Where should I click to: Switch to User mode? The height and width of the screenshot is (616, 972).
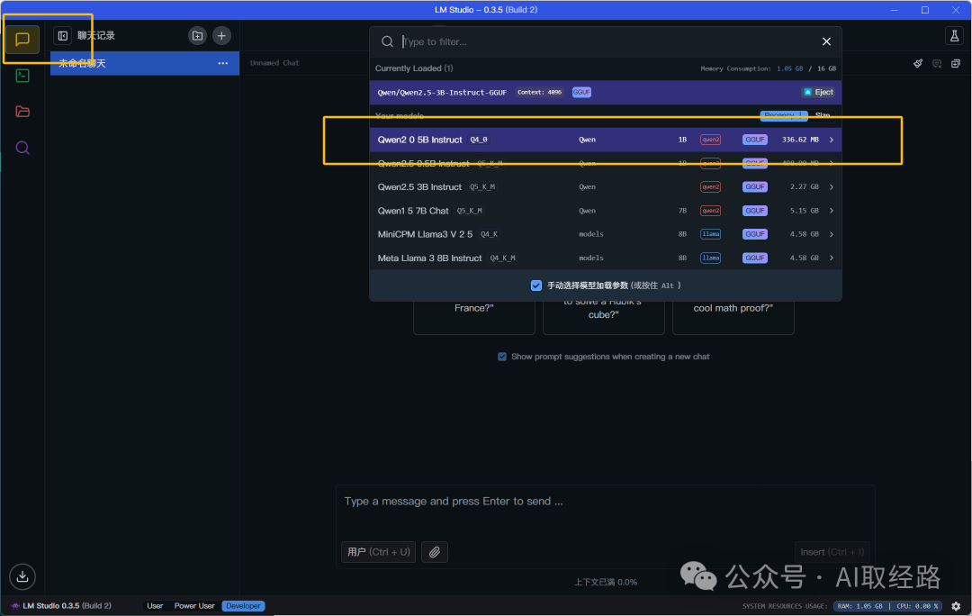[155, 606]
